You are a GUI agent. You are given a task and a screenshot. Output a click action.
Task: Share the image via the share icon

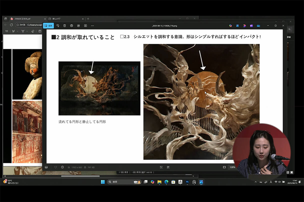[78, 25]
